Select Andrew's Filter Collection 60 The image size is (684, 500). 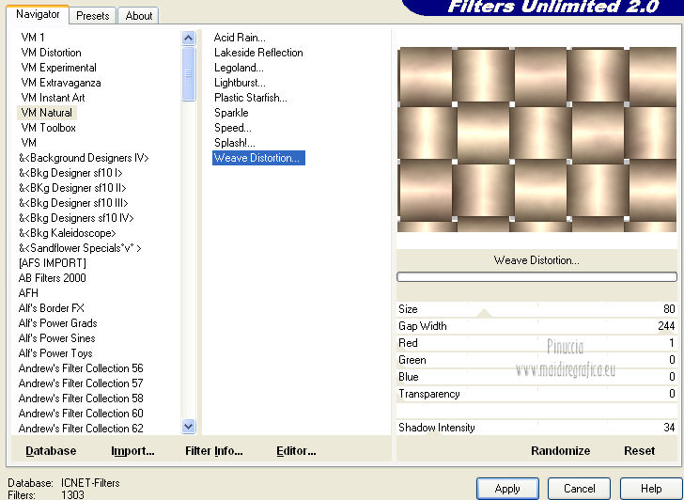pos(81,414)
